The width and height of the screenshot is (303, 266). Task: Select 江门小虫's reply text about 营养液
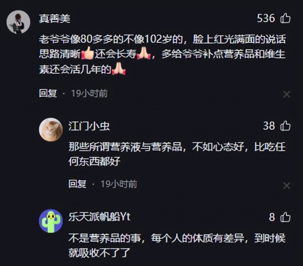[x=177, y=154]
